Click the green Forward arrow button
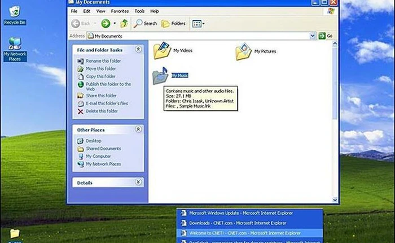395x243 pixels. pos(106,24)
